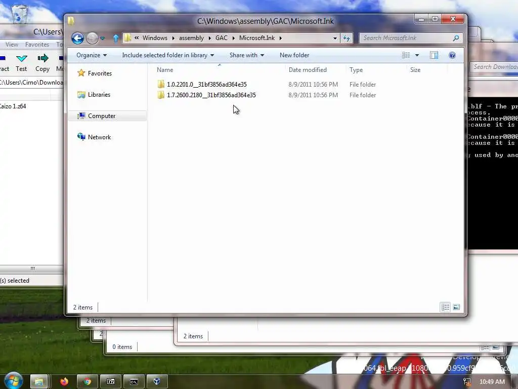The image size is (518, 389).
Task: Open address bar previous locations dropdown
Action: pos(335,38)
